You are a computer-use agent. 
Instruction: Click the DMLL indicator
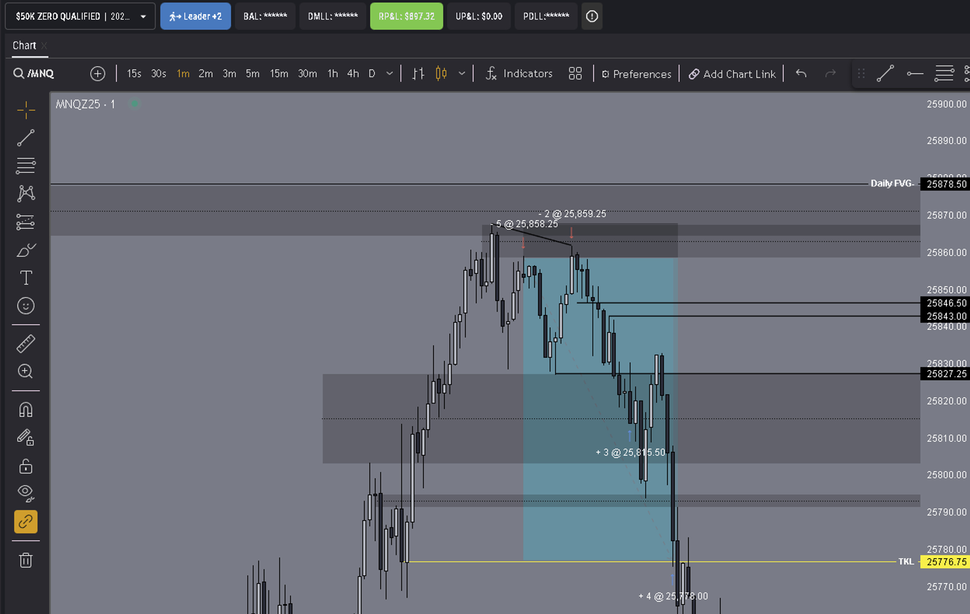click(x=333, y=16)
